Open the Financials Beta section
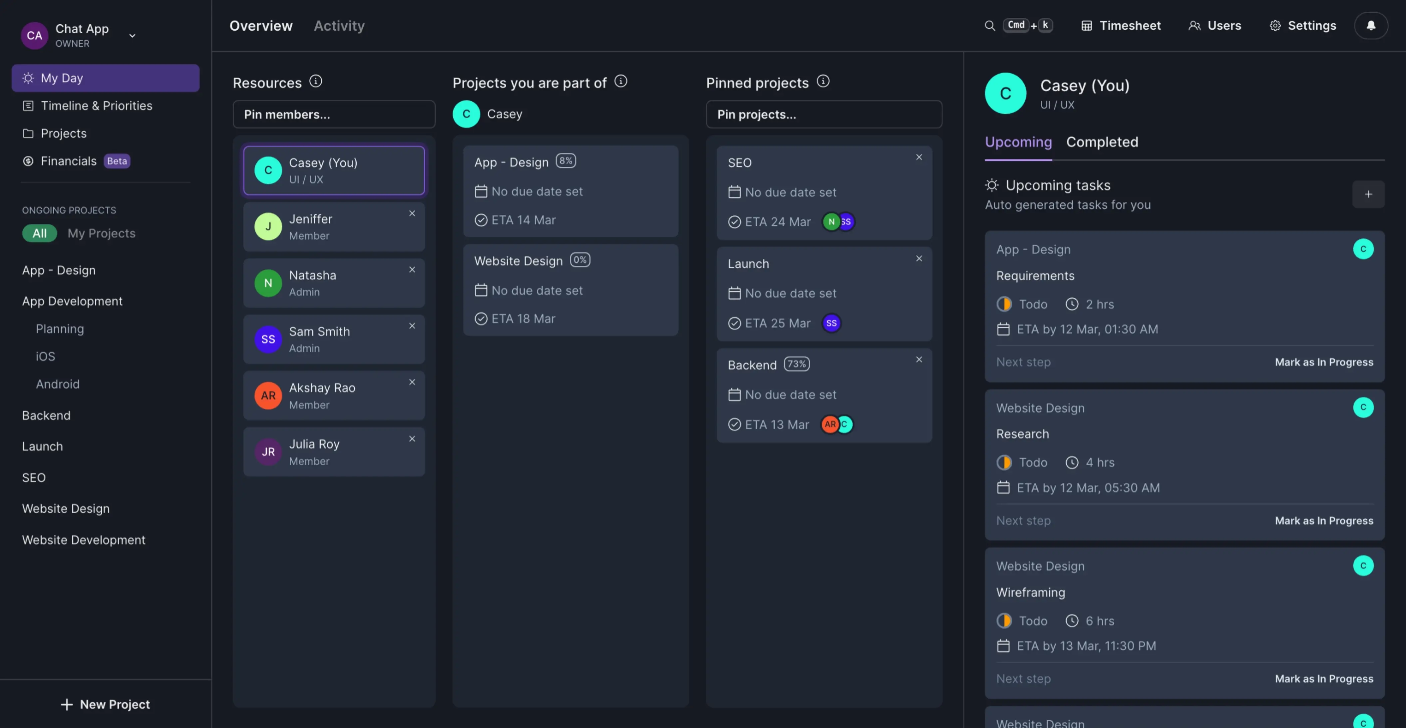This screenshot has height=728, width=1406. pyautogui.click(x=69, y=160)
